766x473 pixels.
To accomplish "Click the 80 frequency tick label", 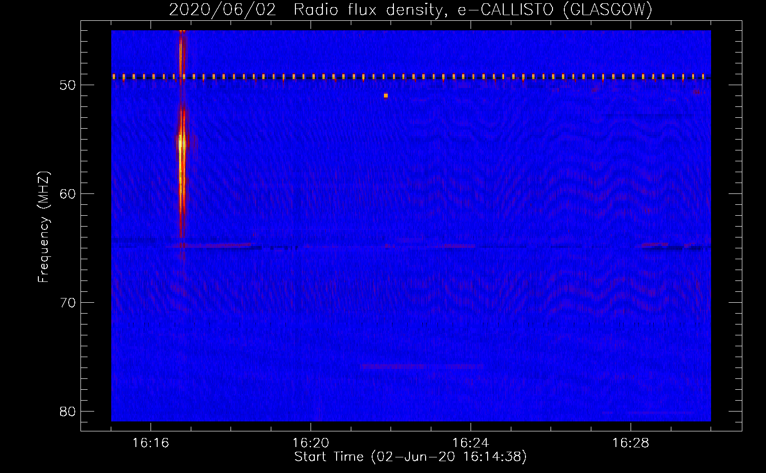I will [68, 412].
